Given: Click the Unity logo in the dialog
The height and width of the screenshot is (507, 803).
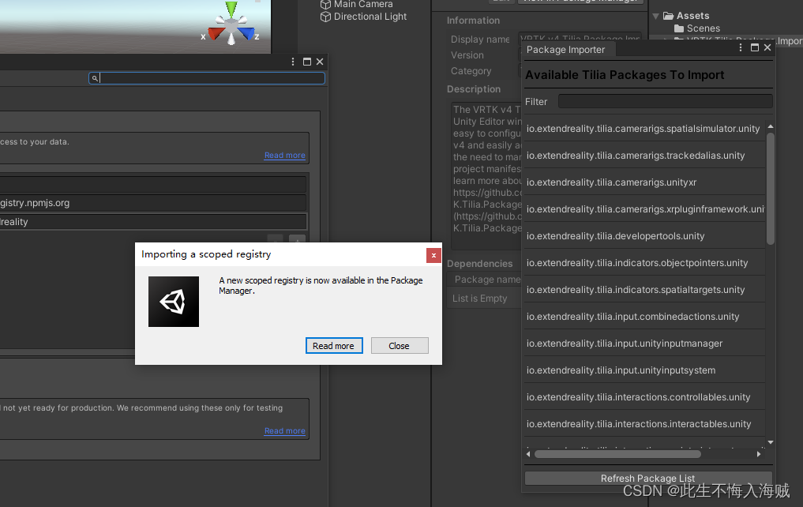Looking at the screenshot, I should pos(174,302).
